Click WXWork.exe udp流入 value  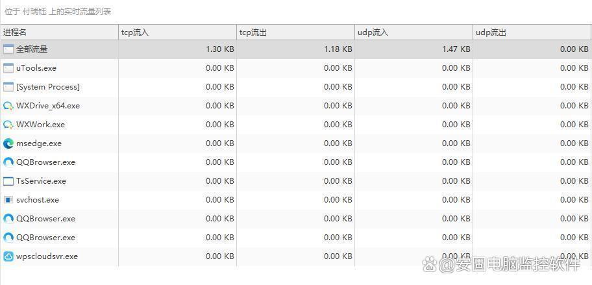pyautogui.click(x=456, y=125)
